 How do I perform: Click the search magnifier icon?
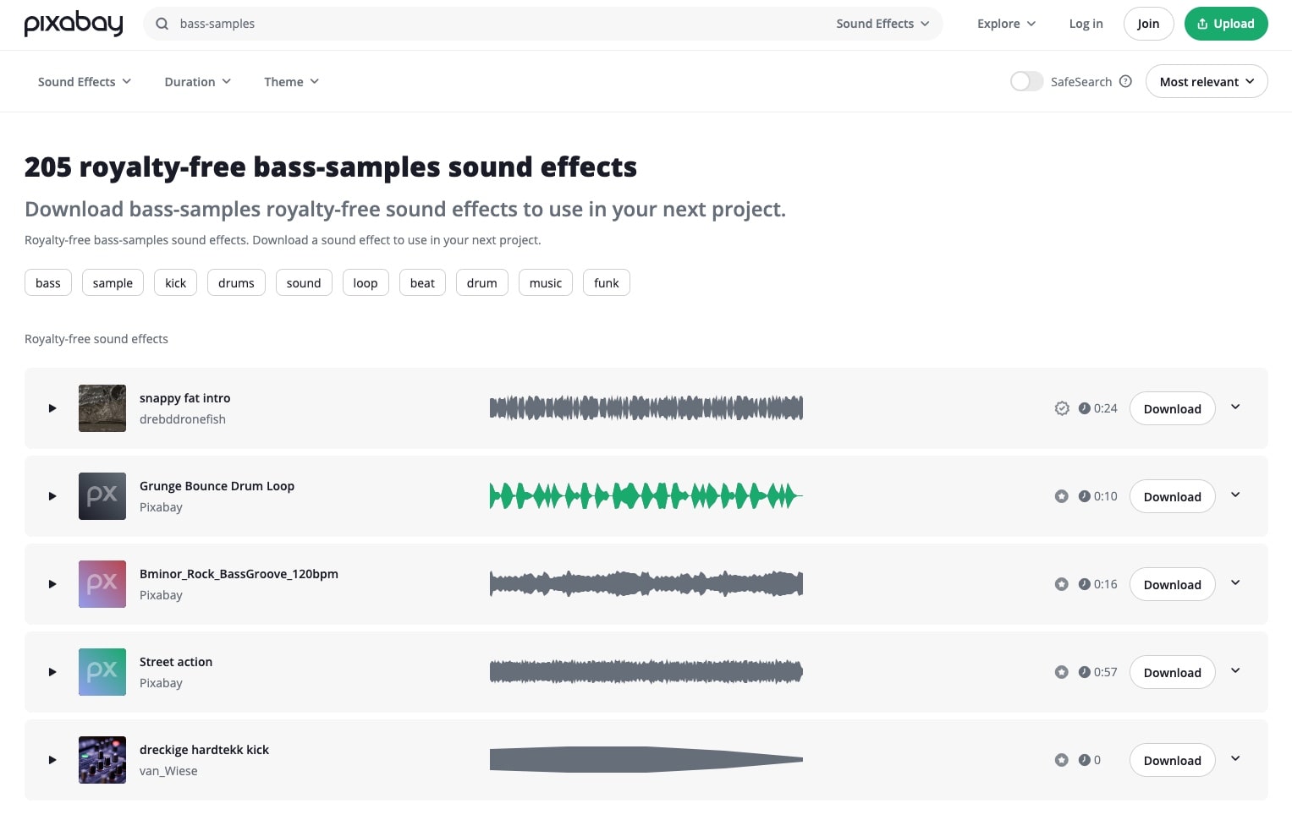point(162,24)
